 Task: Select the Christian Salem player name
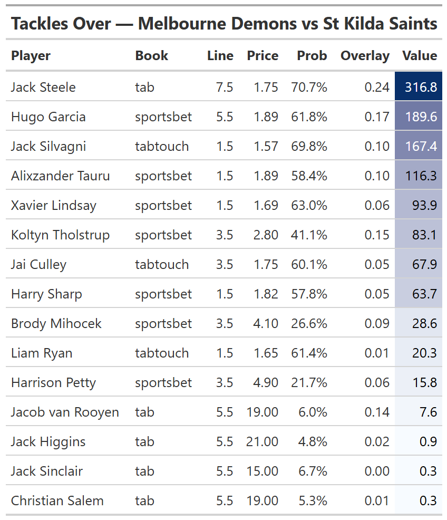pos(57,500)
